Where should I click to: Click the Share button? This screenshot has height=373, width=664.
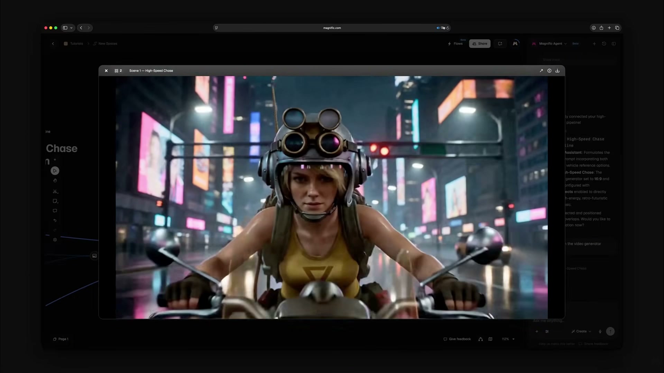480,44
